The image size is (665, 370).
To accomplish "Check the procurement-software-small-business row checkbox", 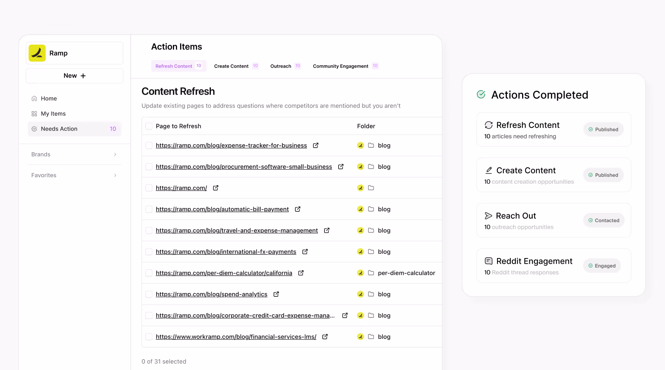I will coord(149,167).
